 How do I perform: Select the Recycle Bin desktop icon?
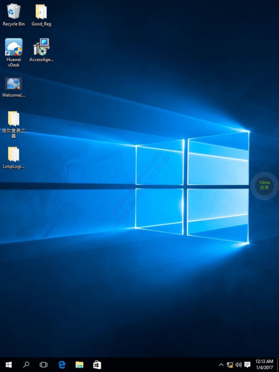pyautogui.click(x=14, y=12)
